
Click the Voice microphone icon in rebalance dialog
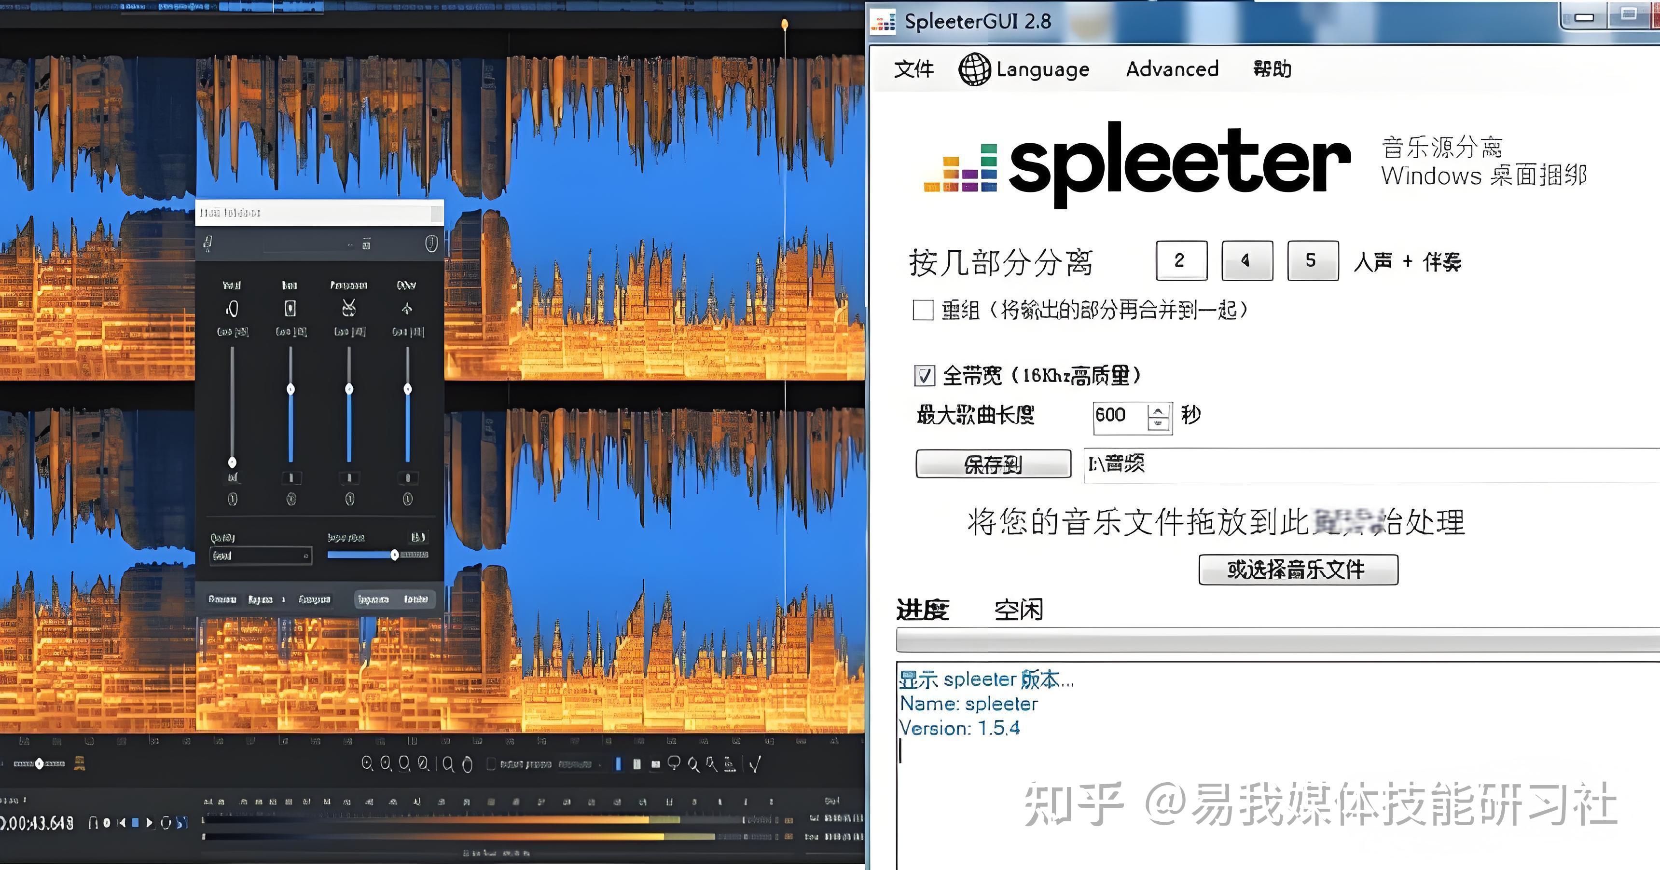point(232,309)
